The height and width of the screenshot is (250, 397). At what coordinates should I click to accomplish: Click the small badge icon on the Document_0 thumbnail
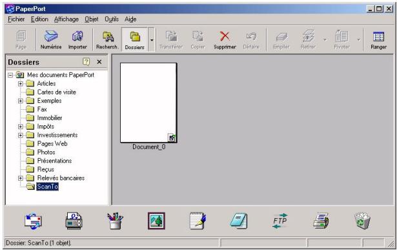(x=172, y=138)
